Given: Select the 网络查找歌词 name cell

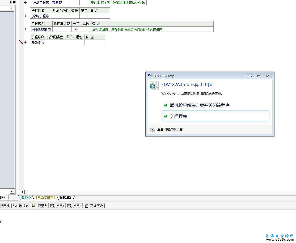Looking at the screenshot, I should (41, 29).
